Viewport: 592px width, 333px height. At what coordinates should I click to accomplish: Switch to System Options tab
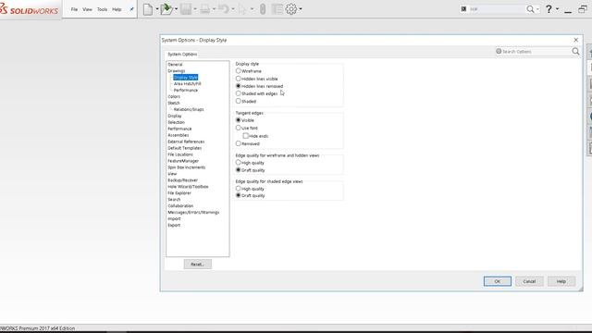(x=182, y=54)
